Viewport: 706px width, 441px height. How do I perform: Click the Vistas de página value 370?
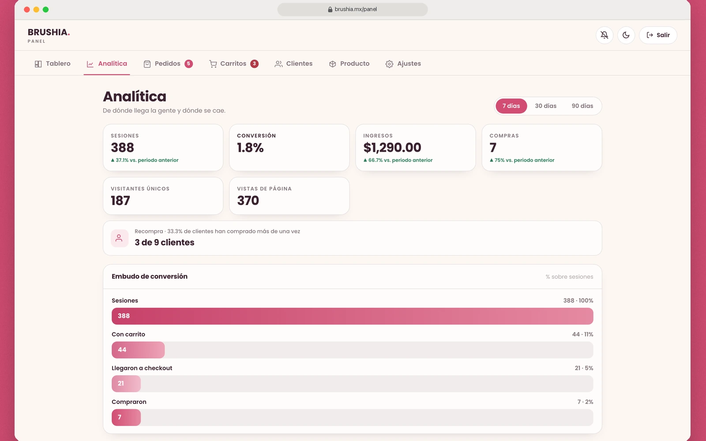coord(248,201)
